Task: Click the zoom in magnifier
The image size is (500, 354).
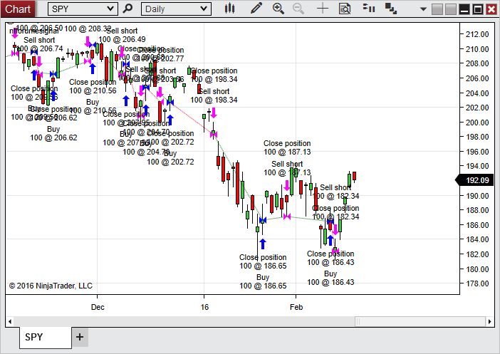Action: [278, 9]
